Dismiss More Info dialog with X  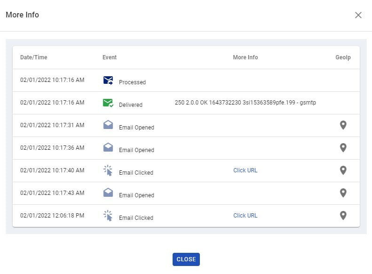coord(358,15)
